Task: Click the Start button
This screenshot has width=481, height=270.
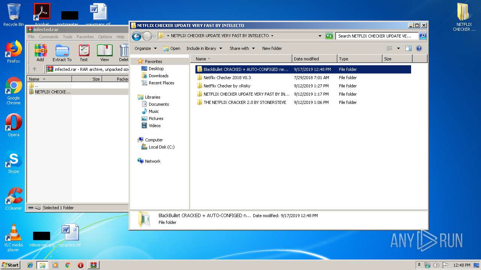Action: tap(10, 265)
